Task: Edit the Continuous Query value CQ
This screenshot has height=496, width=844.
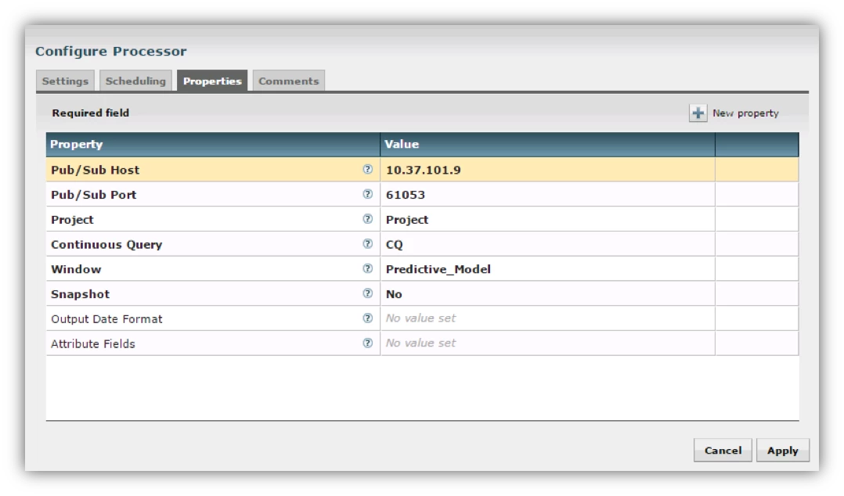Action: 547,243
